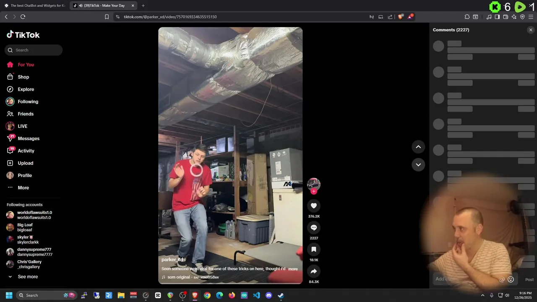Open Firefox from the taskbar

point(232,295)
